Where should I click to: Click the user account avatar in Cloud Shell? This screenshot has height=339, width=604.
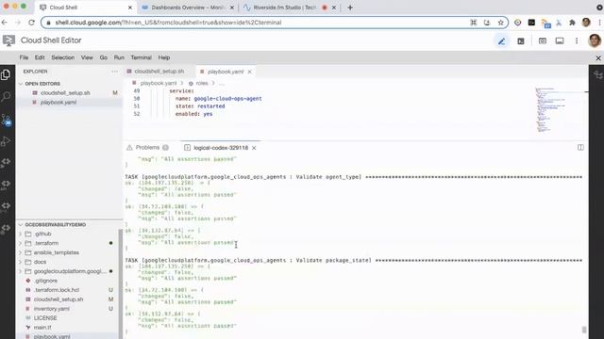(595, 40)
